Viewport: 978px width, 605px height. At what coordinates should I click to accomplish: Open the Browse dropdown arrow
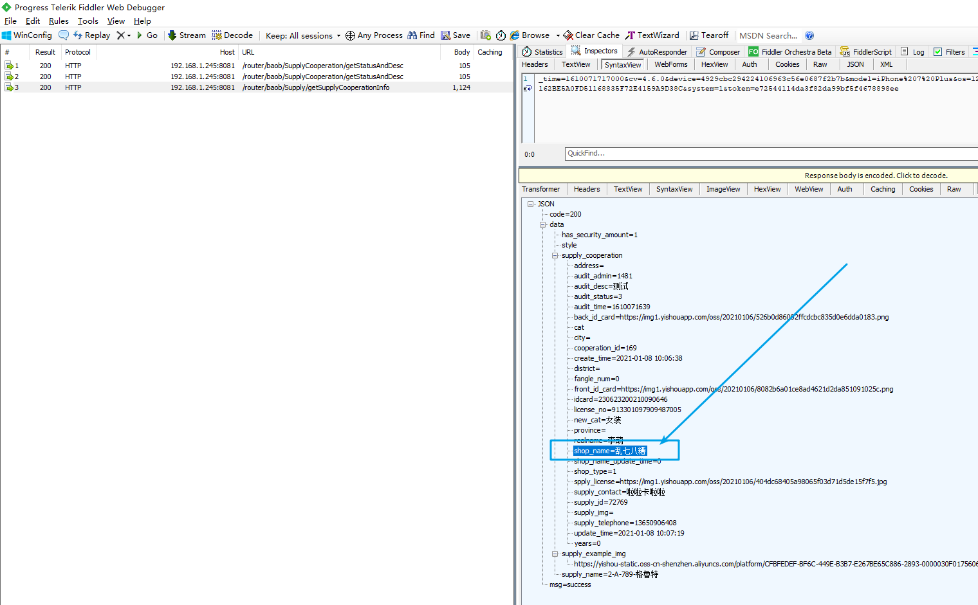[558, 35]
